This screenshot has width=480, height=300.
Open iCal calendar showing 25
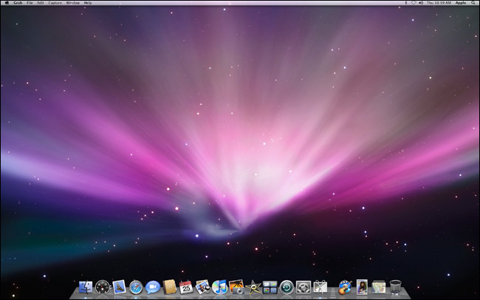[186, 287]
